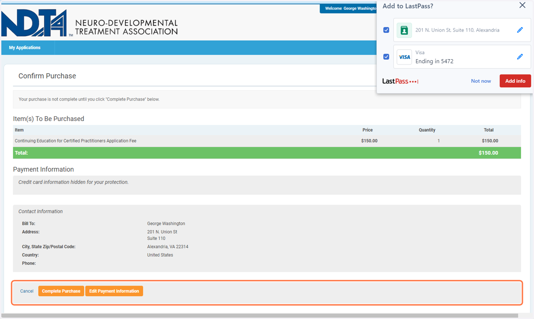Viewport: 534px width, 319px height.
Task: Click 'Credit card information hidden' note
Action: pos(73,182)
